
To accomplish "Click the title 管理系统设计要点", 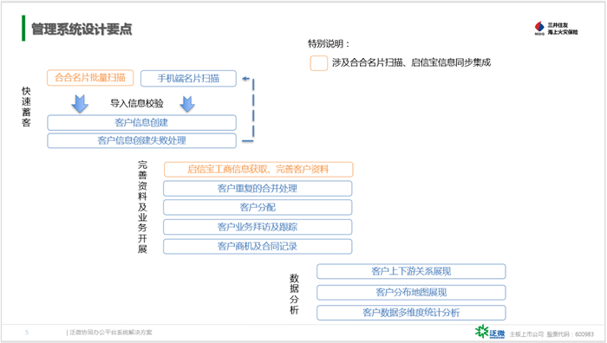I will click(82, 29).
